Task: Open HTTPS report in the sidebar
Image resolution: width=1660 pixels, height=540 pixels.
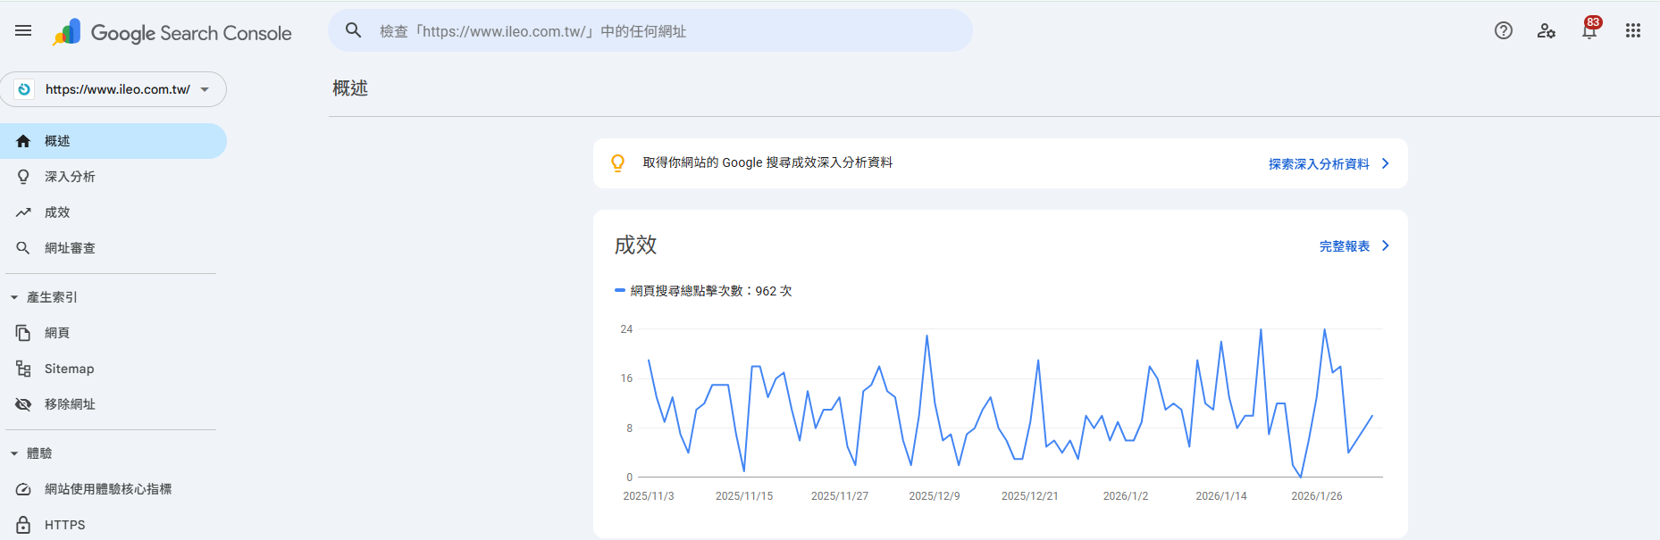Action: (x=113, y=525)
